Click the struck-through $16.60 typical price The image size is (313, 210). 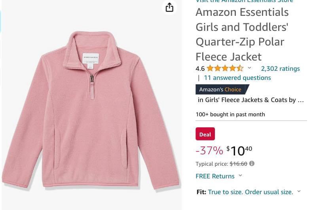(x=238, y=164)
